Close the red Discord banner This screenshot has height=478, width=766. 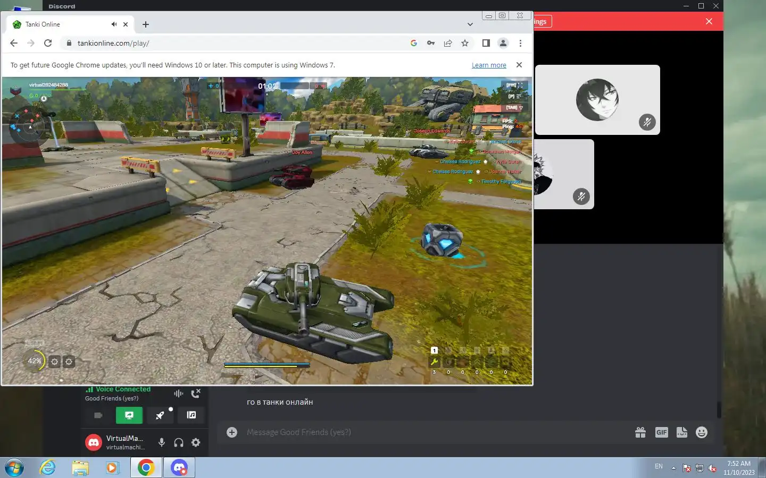click(709, 21)
